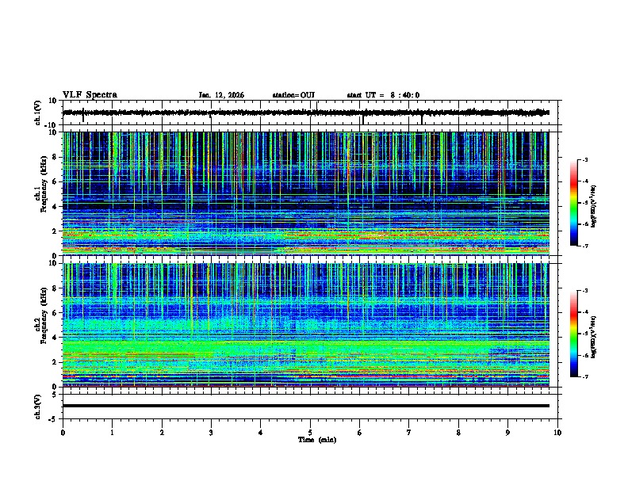The height and width of the screenshot is (485, 628).
Task: Click tick label "2" on the Time axis
Action: [162, 433]
